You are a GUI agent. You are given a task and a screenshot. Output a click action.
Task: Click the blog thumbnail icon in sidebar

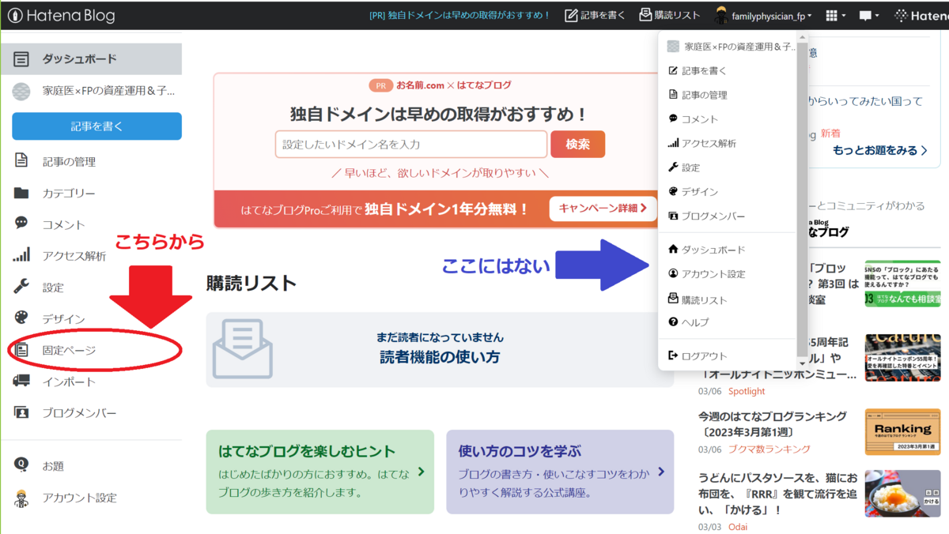(21, 91)
